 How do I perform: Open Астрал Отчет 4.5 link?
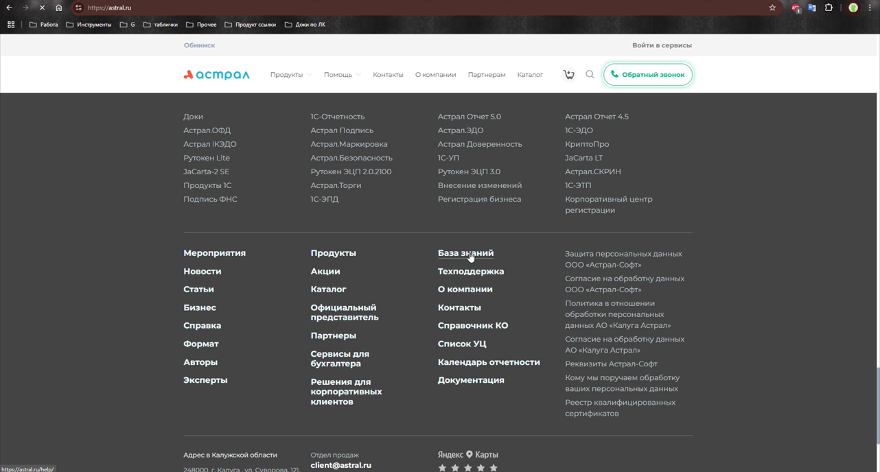(x=597, y=117)
